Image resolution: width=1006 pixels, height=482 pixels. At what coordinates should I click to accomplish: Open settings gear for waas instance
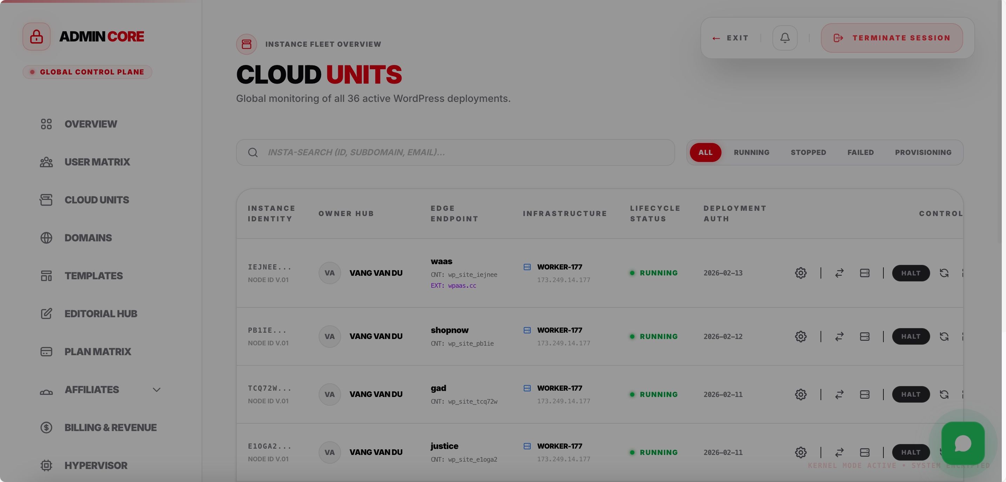tap(800, 273)
